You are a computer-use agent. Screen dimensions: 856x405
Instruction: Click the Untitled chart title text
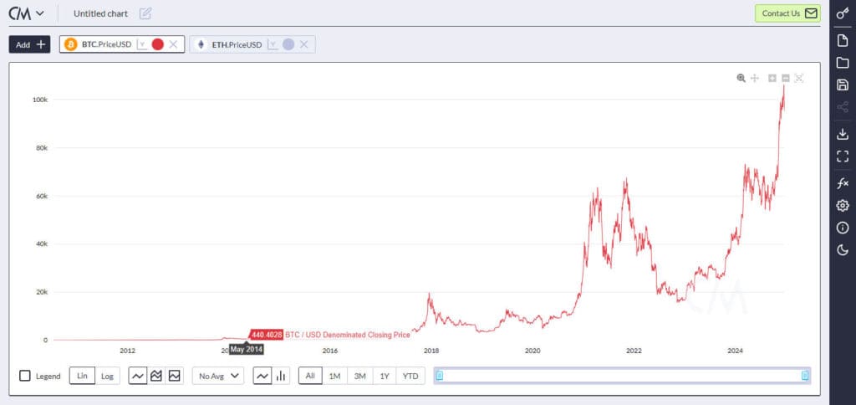[100, 13]
